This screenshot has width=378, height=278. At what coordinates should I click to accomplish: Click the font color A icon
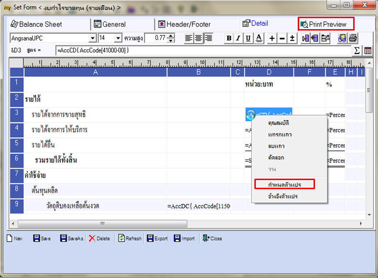259,38
